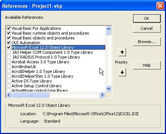
Task: Close the References dialog window
Action: point(160,6)
